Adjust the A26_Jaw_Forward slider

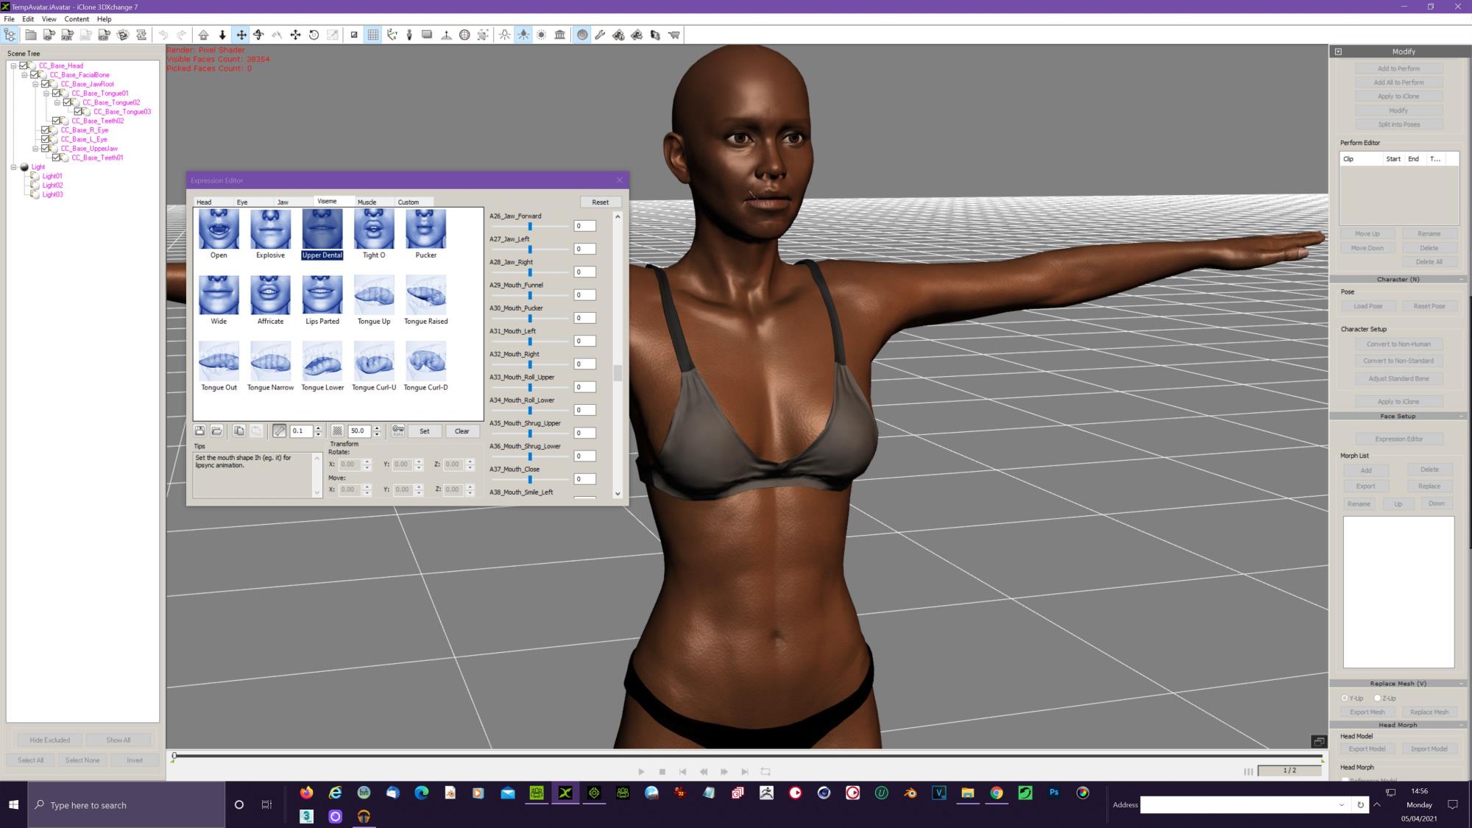coord(530,226)
